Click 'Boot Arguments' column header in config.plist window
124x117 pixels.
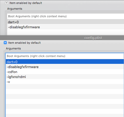click(x=65, y=56)
